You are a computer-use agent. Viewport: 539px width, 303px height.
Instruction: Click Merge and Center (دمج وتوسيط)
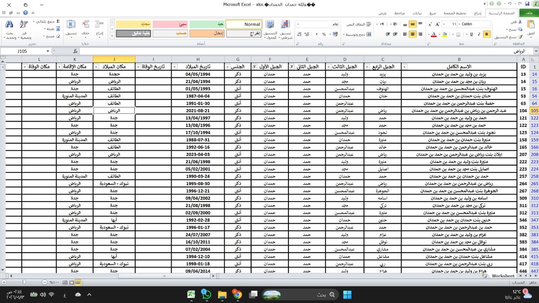tap(358, 34)
